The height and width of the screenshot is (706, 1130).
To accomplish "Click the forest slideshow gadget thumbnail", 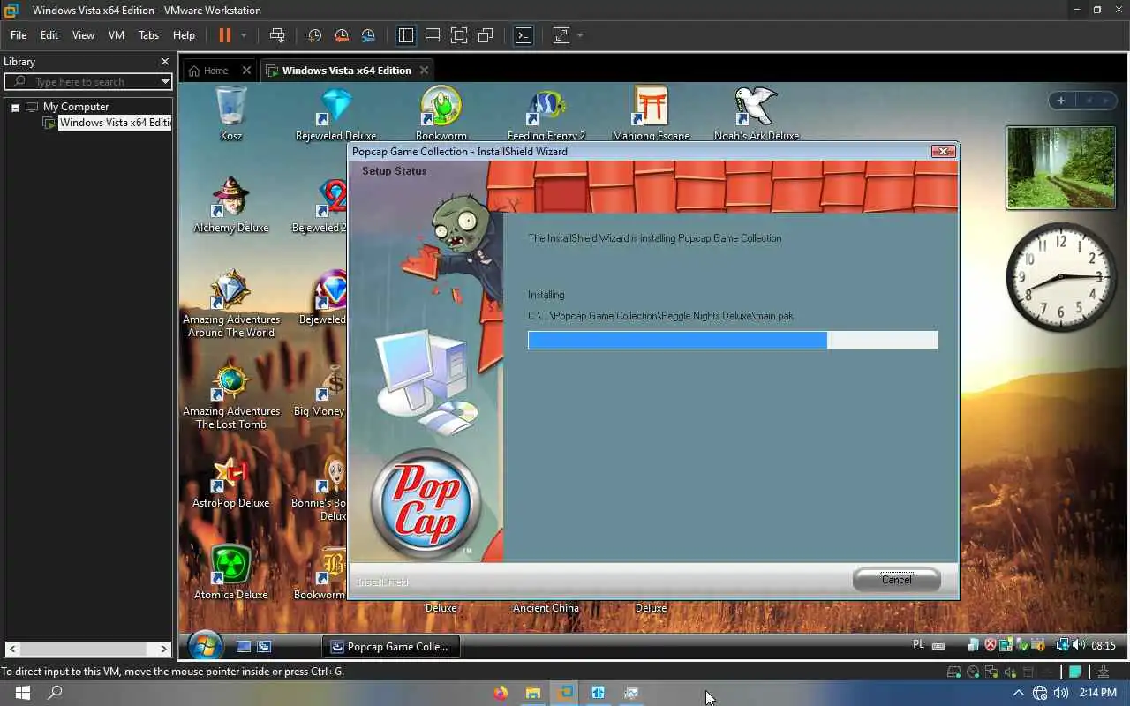I will tap(1060, 168).
